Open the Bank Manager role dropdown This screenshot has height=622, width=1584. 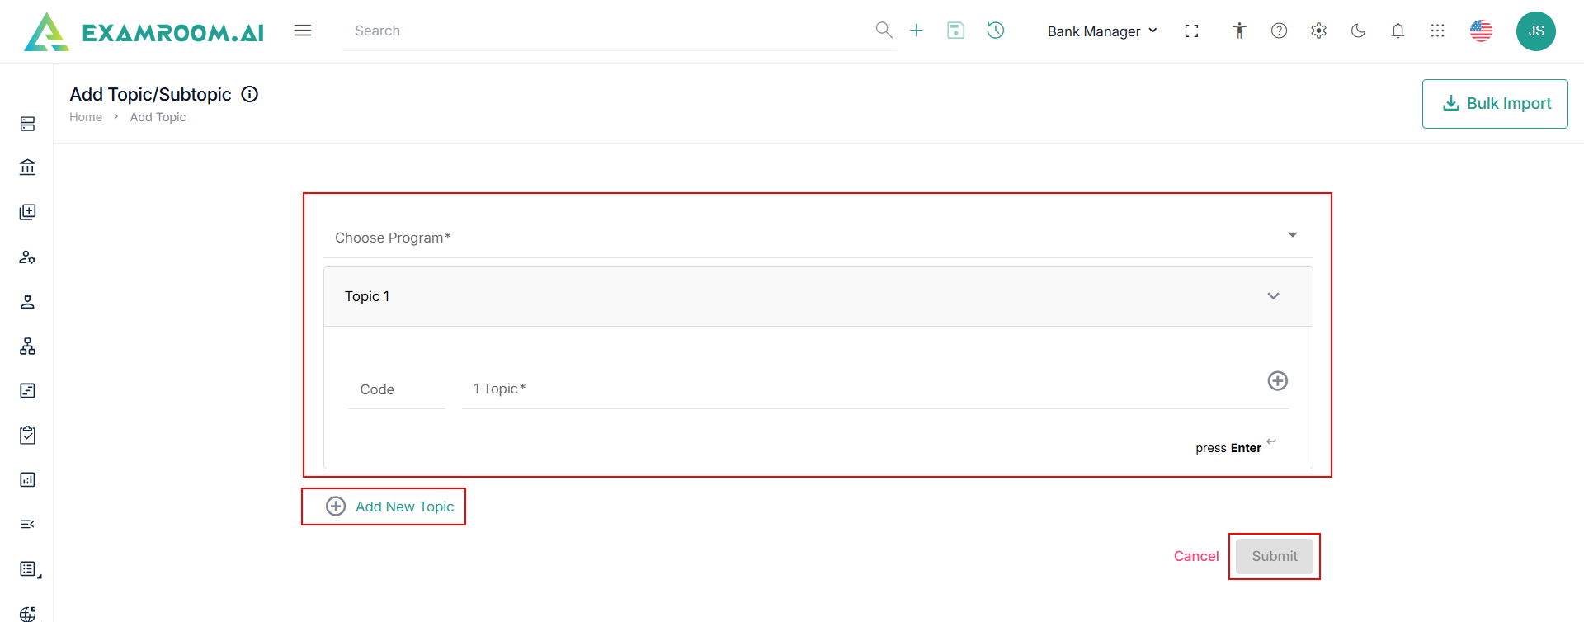1102,31
